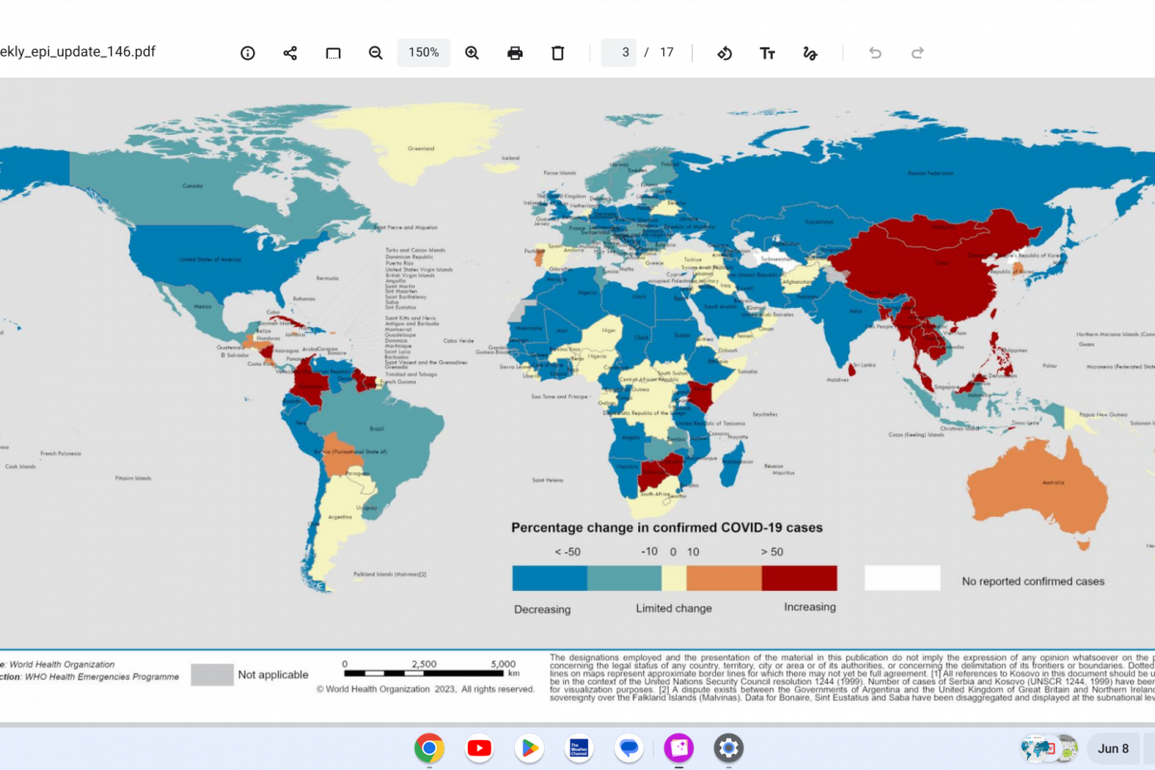The width and height of the screenshot is (1155, 770).
Task: Open the Jun 8 date calendar
Action: pos(1114,748)
